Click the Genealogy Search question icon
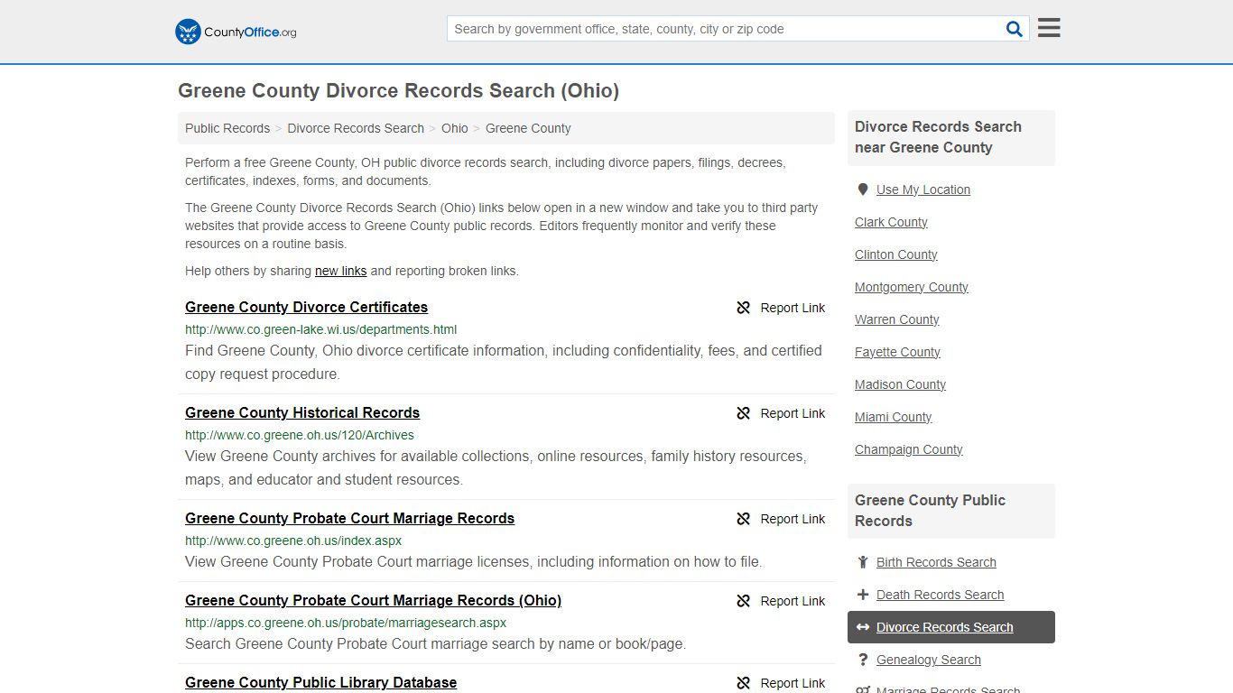1233x693 pixels. [x=863, y=660]
